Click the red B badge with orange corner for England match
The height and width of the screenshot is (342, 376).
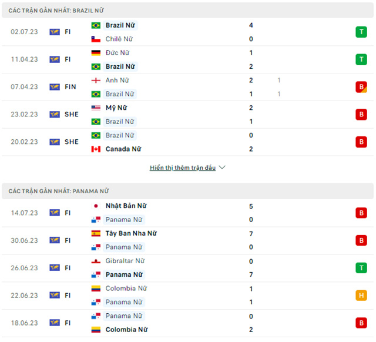click(361, 87)
